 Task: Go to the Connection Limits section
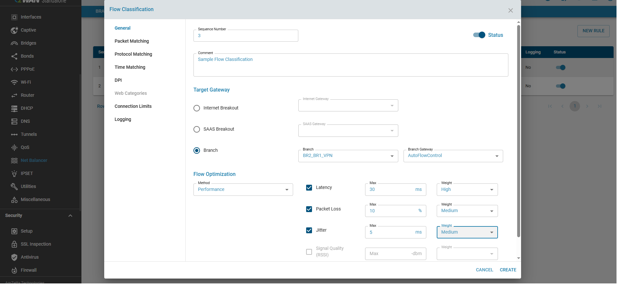[133, 106]
